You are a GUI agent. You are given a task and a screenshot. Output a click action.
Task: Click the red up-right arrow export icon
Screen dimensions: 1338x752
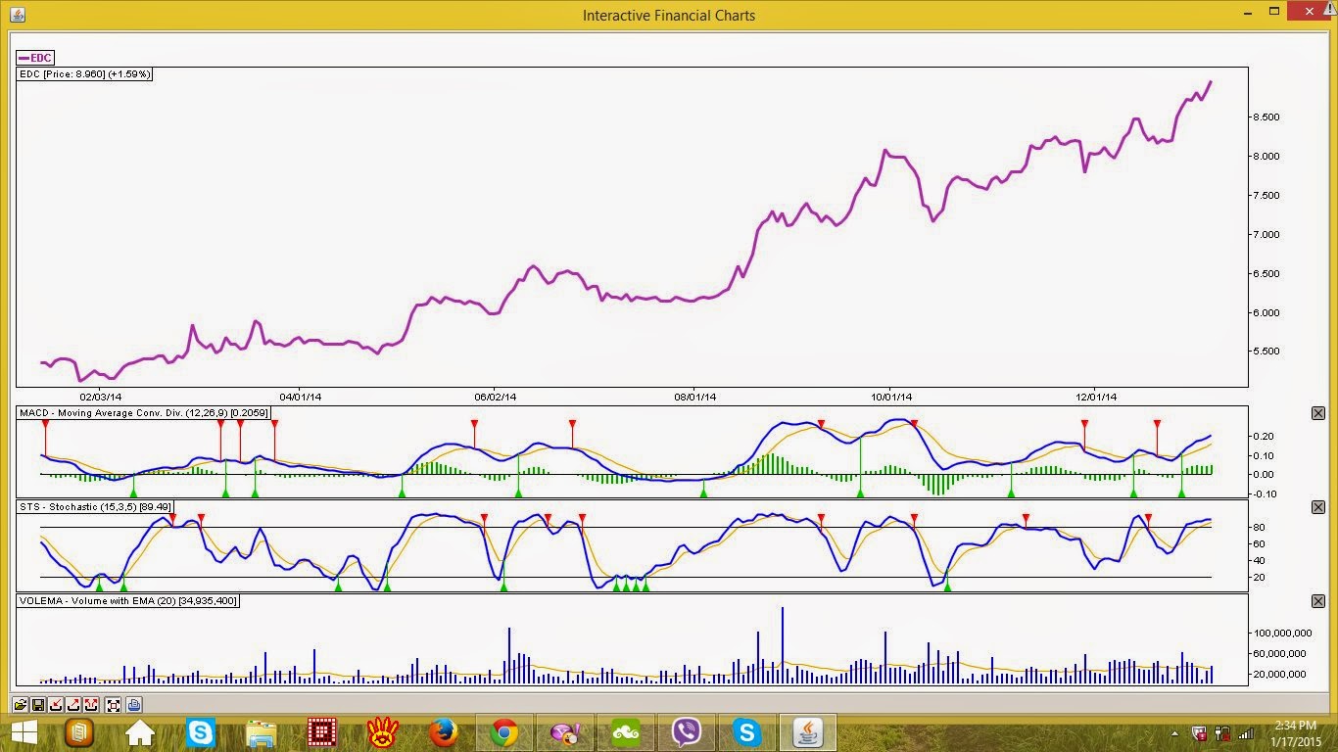(73, 704)
